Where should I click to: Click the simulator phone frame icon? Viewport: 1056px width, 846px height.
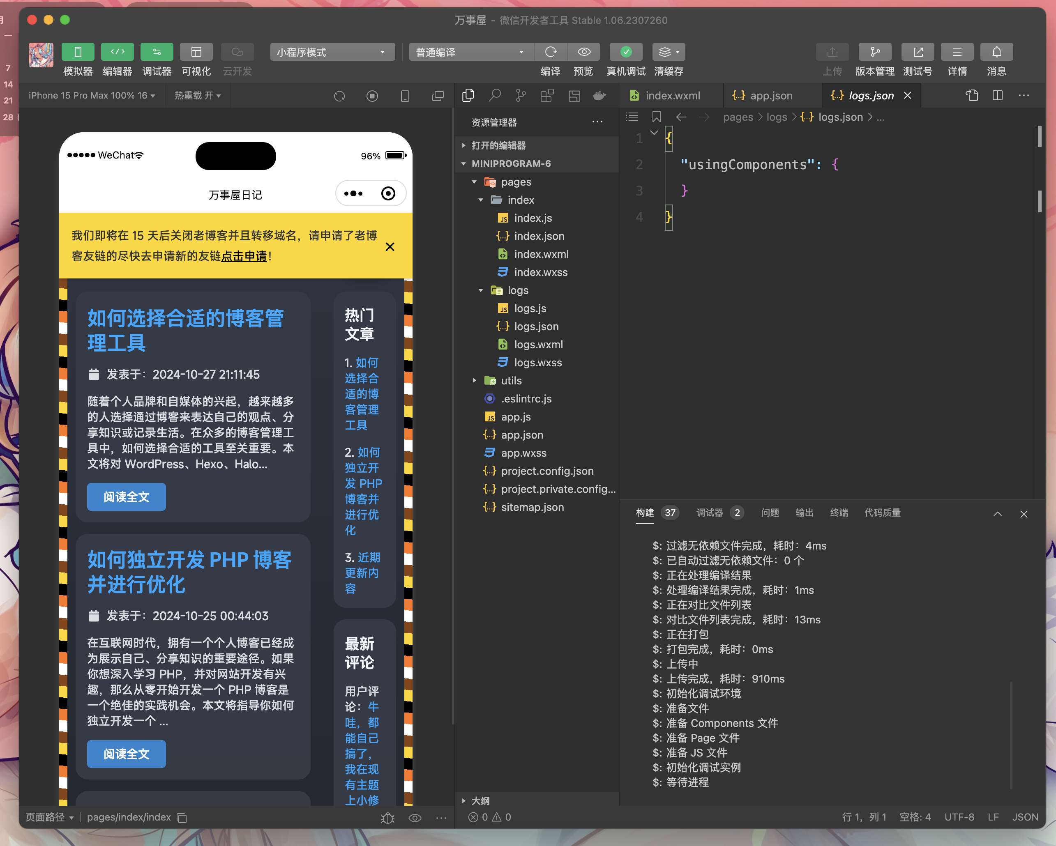(405, 96)
